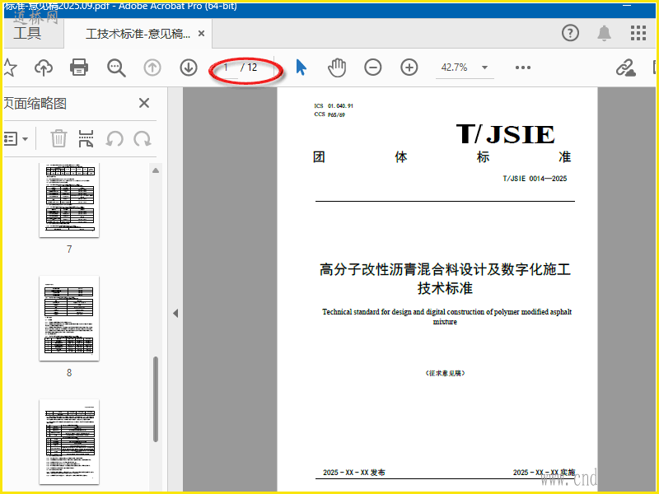Click thumbnail panel scroll up arrow
The width and height of the screenshot is (659, 494).
click(156, 170)
